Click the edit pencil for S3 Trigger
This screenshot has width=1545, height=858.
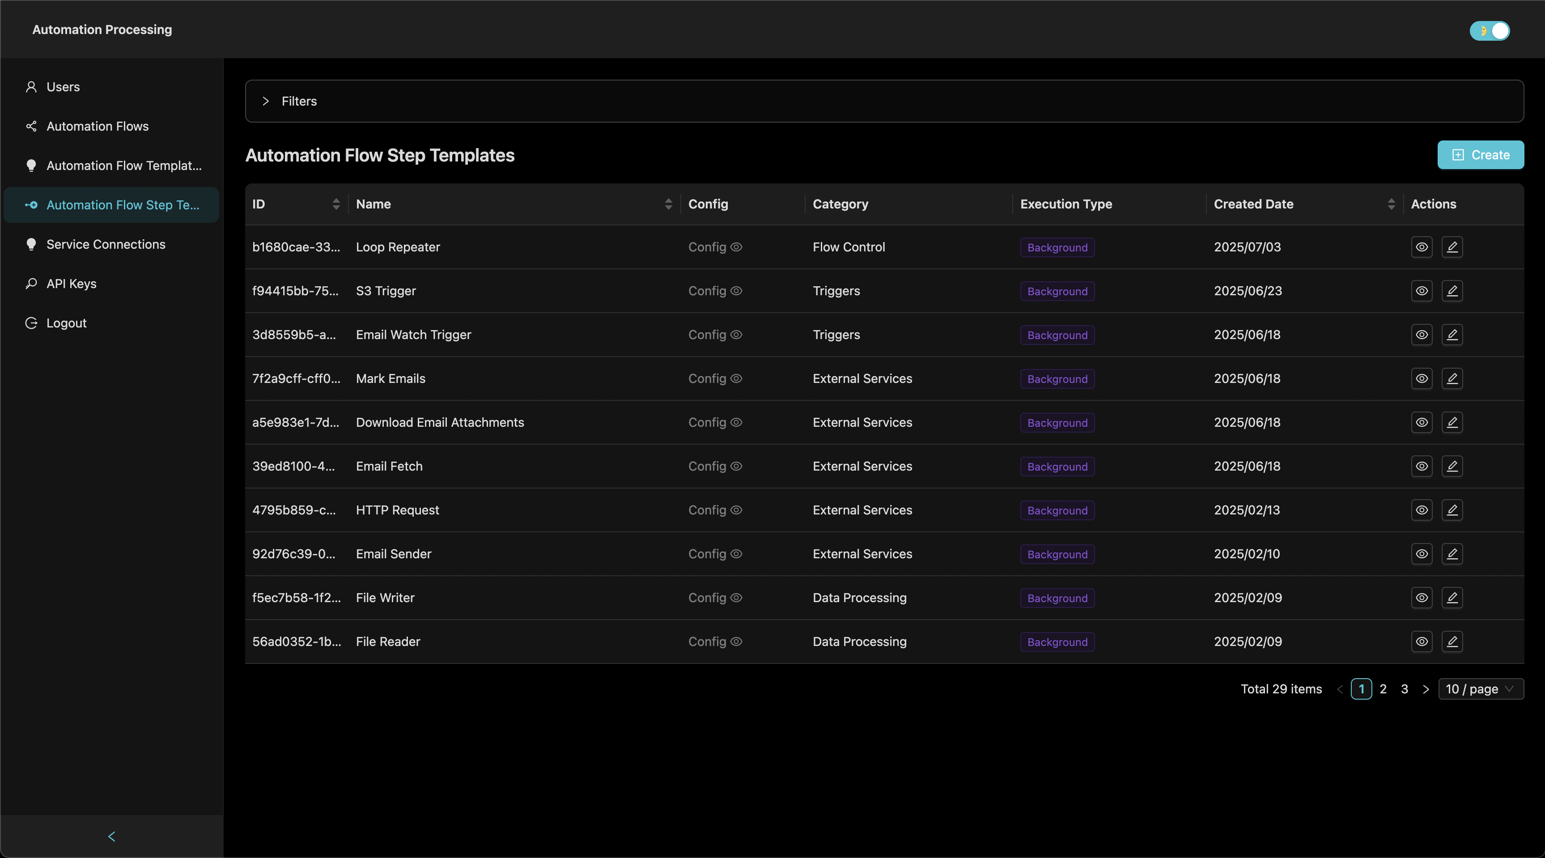(1453, 290)
